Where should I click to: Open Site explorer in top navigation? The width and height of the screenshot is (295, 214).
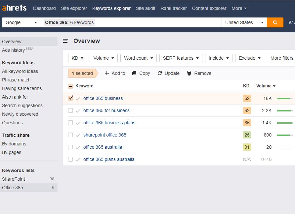pyautogui.click(x=74, y=8)
